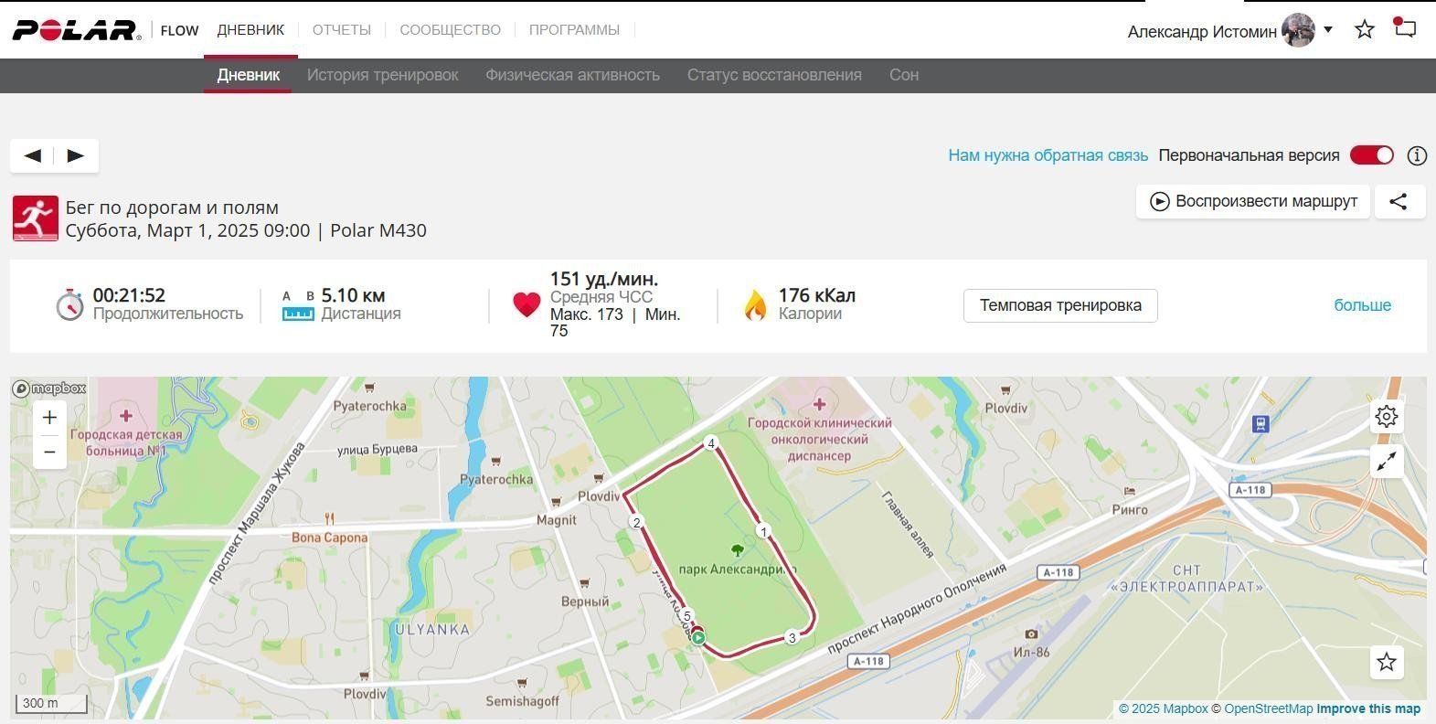
Task: Switch to Сон tab
Action: 904,75
